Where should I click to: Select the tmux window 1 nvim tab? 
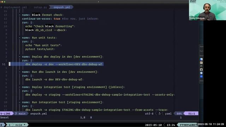coord(17,125)
